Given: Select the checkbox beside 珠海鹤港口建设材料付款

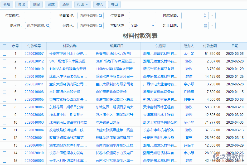Looking at the screenshot, I should point(4,123).
